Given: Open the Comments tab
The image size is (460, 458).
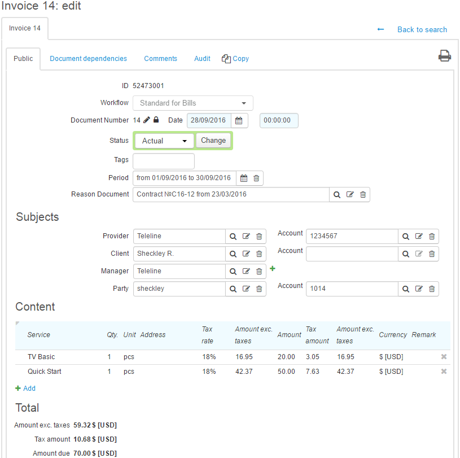Looking at the screenshot, I should pyautogui.click(x=160, y=59).
